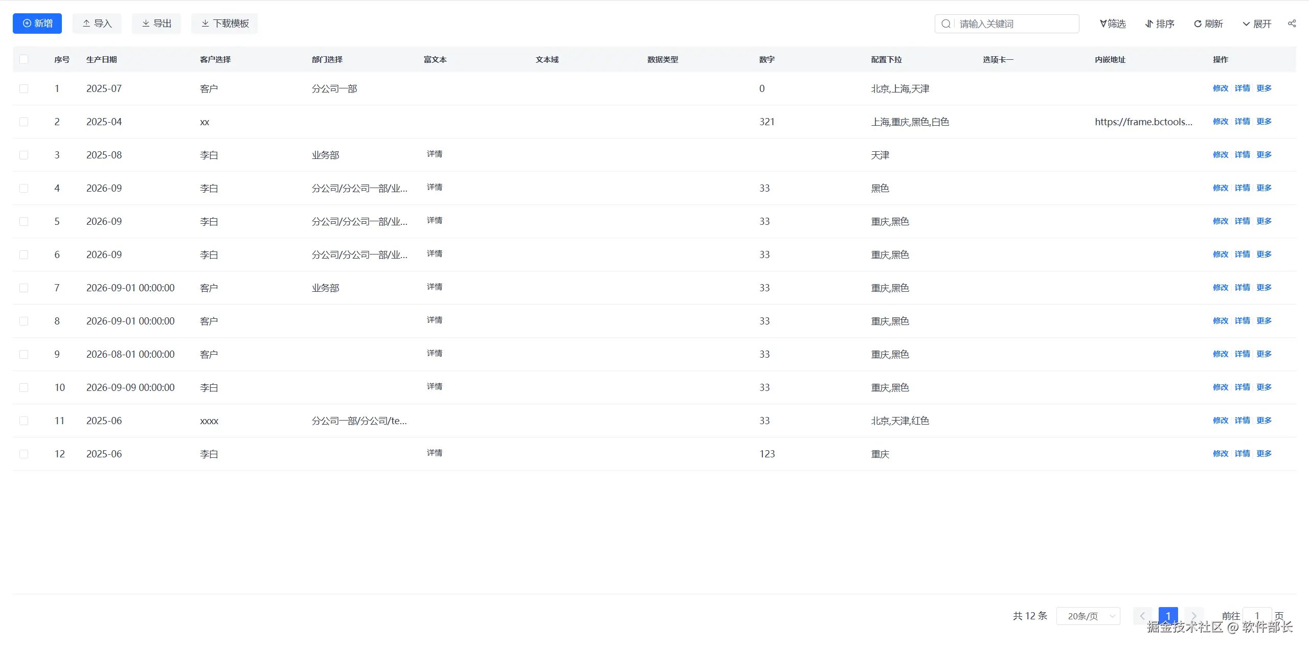Click the 生产日期 column header
Image resolution: width=1309 pixels, height=650 pixels.
coord(101,59)
